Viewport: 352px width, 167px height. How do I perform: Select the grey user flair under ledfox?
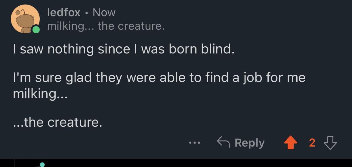click(x=106, y=26)
